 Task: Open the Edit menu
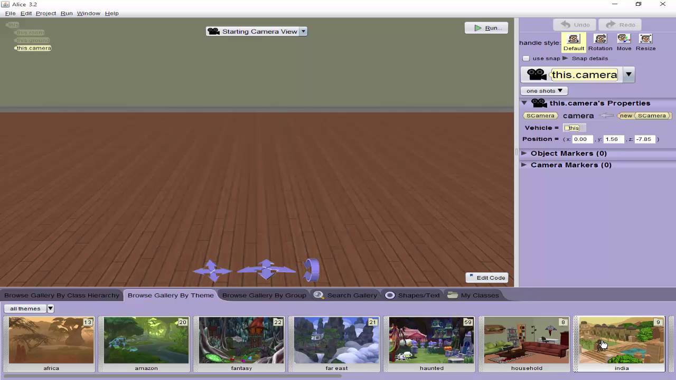[26, 13]
